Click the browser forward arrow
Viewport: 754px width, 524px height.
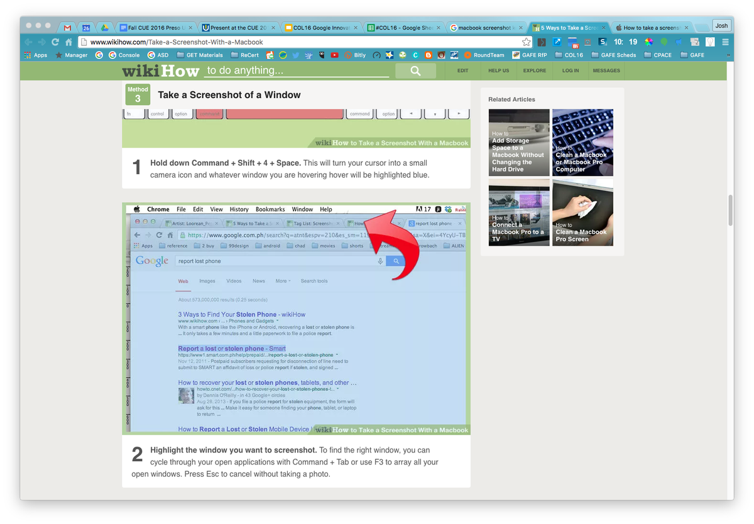(42, 42)
